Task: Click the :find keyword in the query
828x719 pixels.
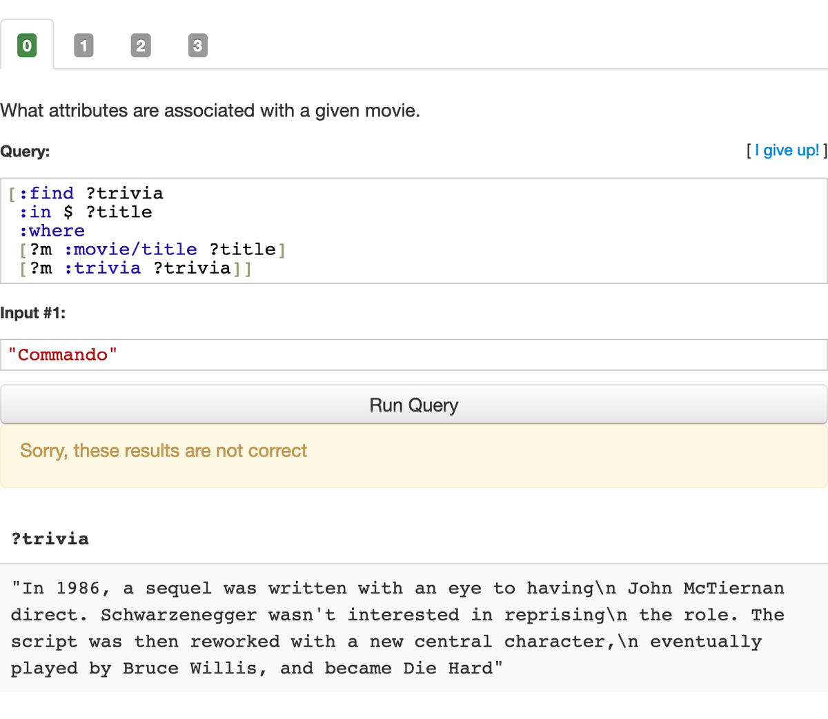Action: tap(47, 193)
